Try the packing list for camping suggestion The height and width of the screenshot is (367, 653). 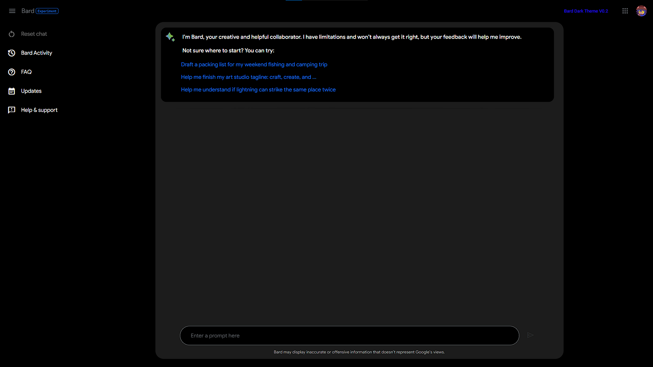coord(254,65)
